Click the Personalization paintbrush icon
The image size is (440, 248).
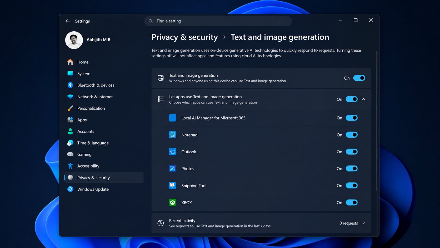pos(70,108)
